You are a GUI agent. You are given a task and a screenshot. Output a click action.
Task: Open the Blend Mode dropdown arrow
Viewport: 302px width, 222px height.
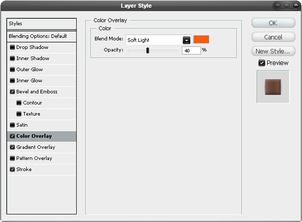(x=186, y=40)
